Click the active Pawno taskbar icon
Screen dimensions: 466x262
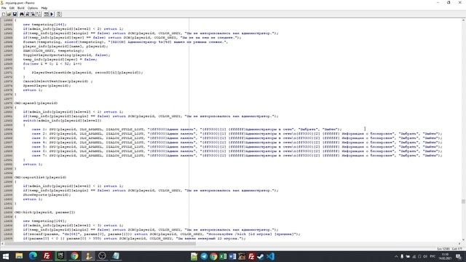pos(88,256)
